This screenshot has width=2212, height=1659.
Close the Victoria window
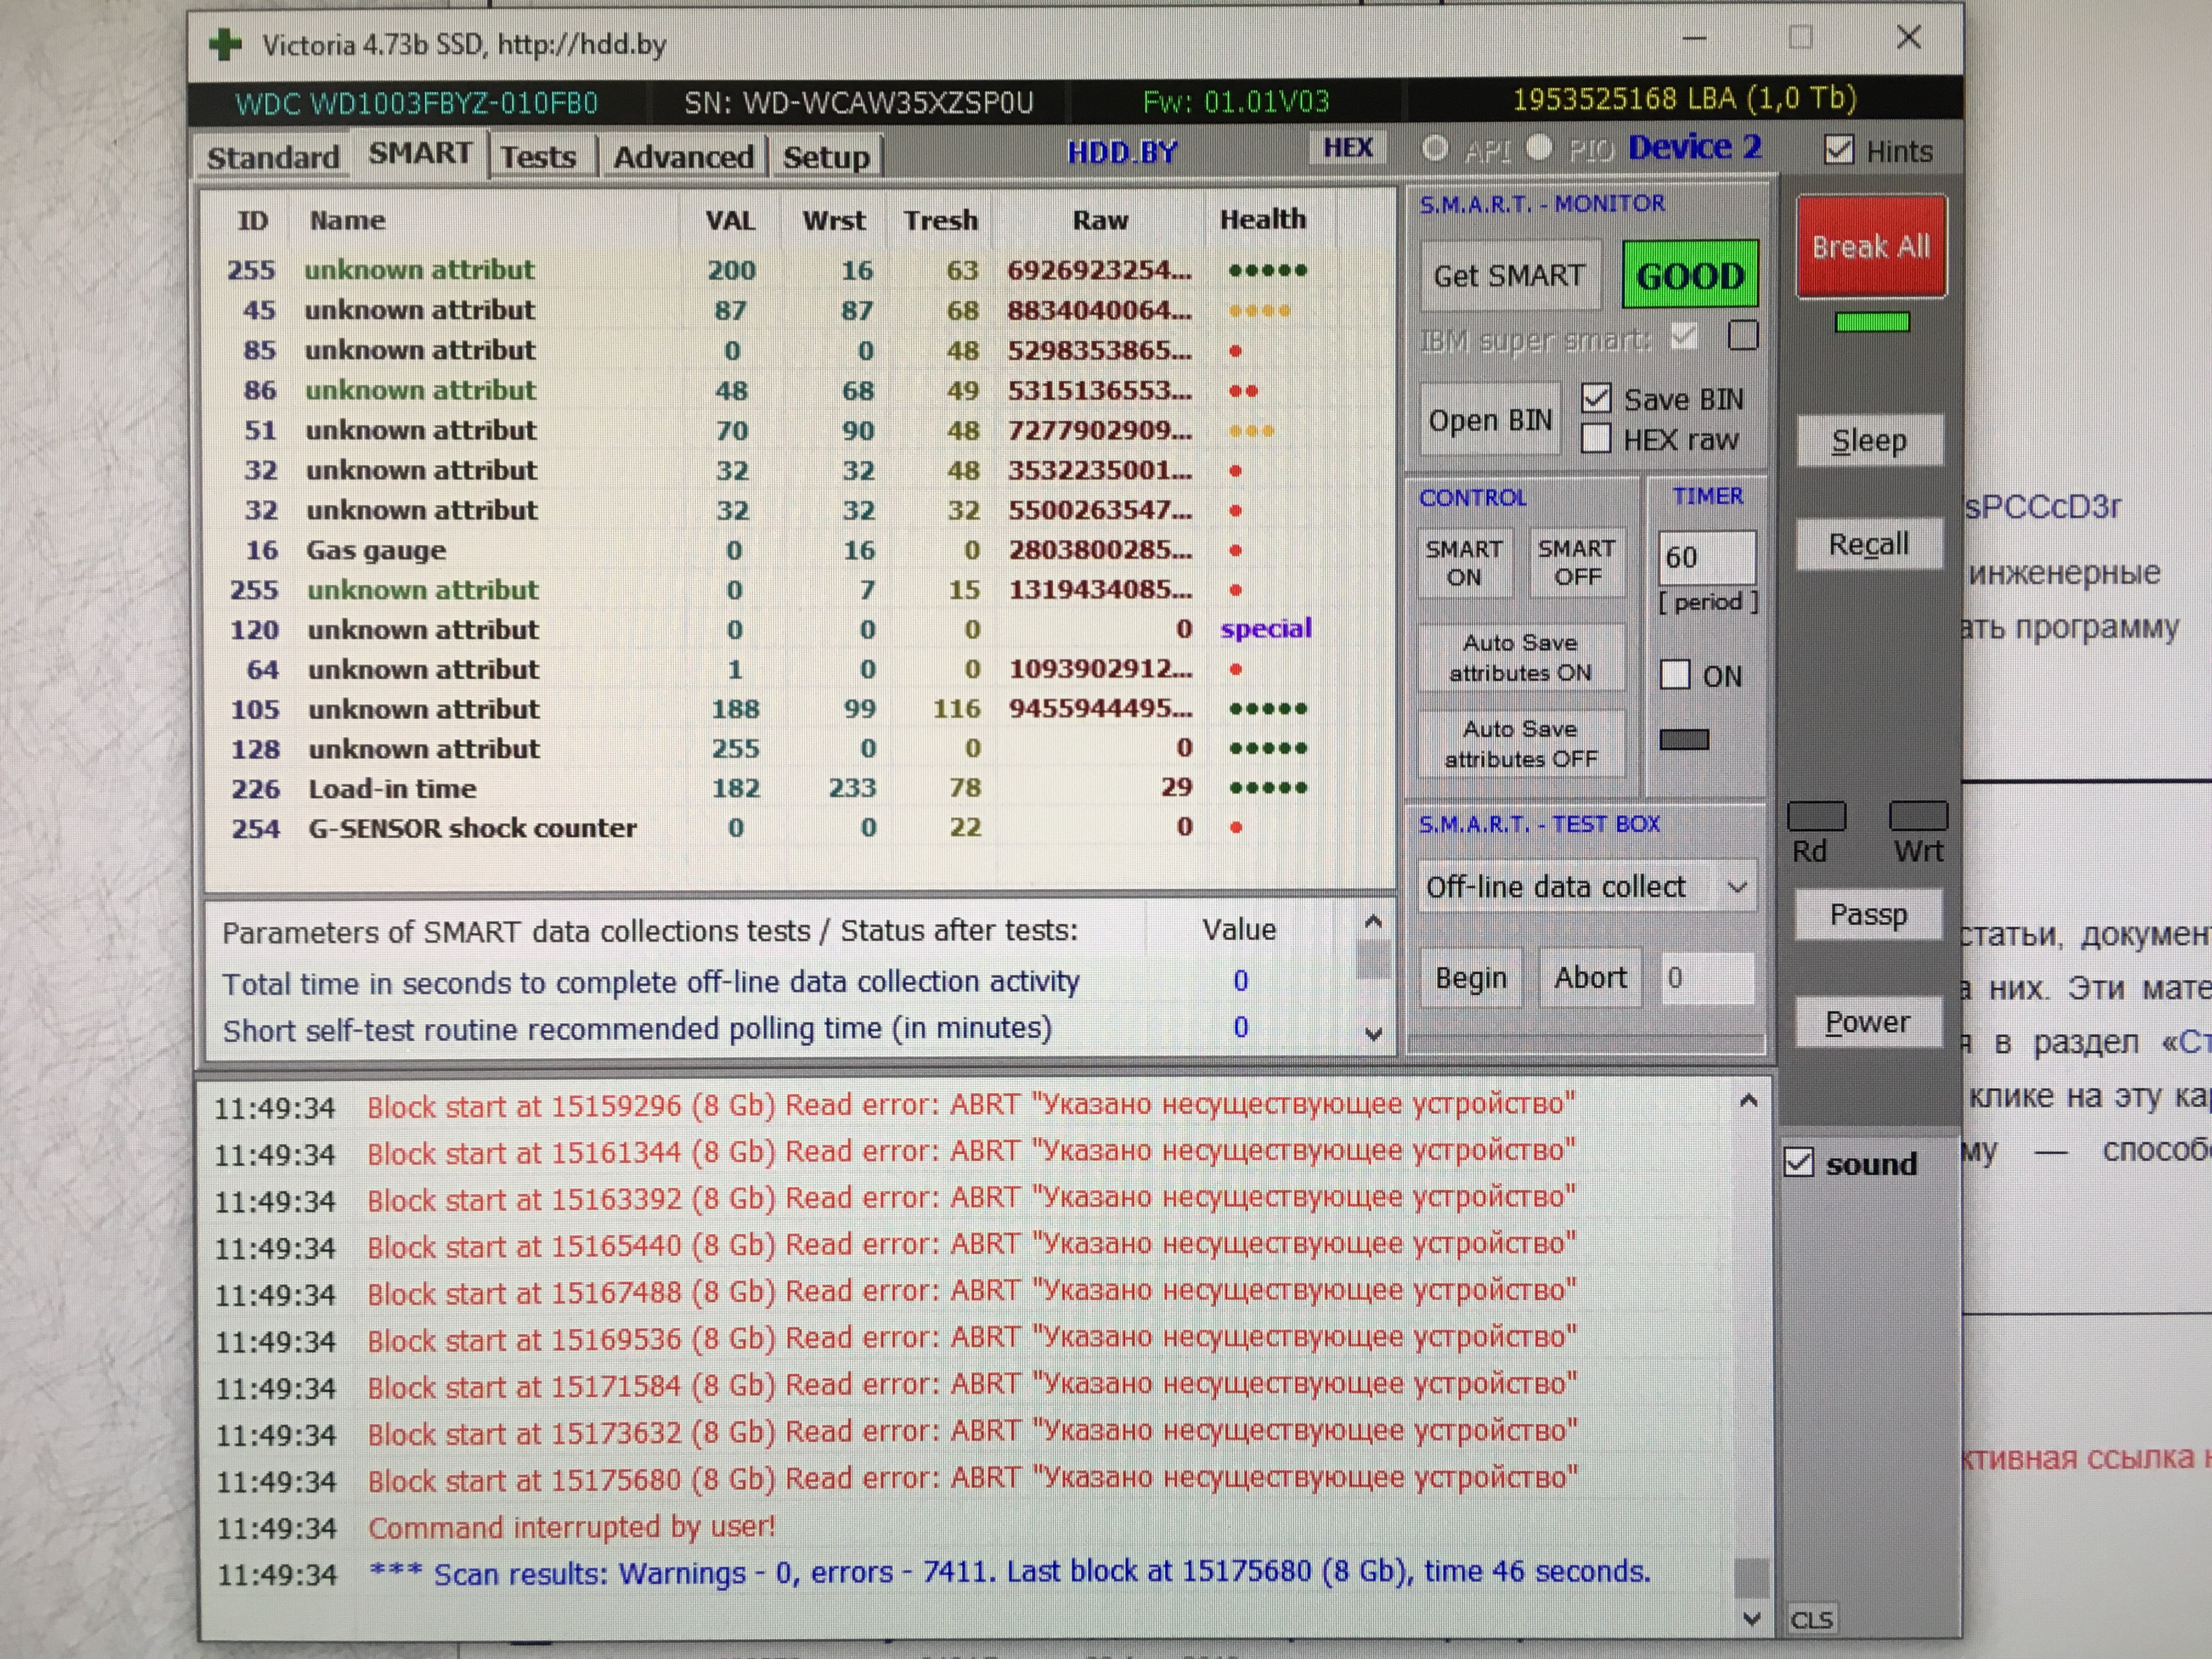pos(1908,38)
